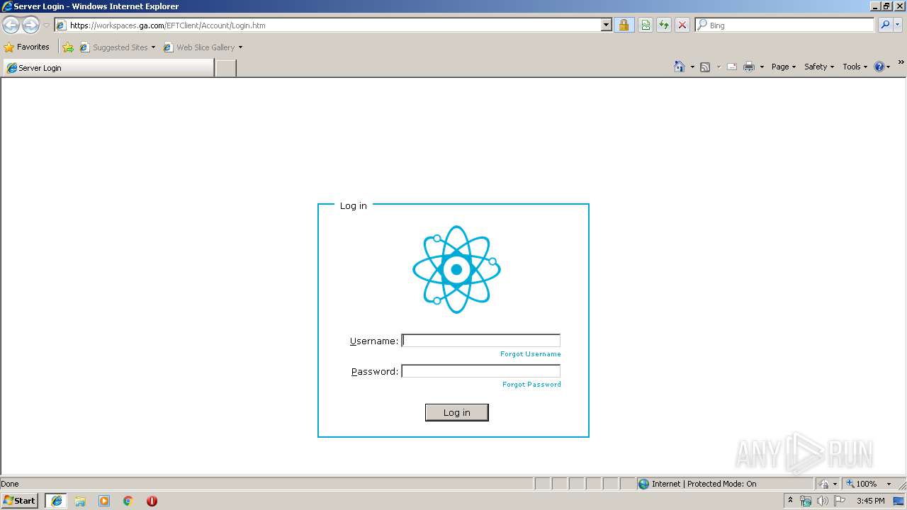Expand the address bar history dropdown

click(606, 25)
